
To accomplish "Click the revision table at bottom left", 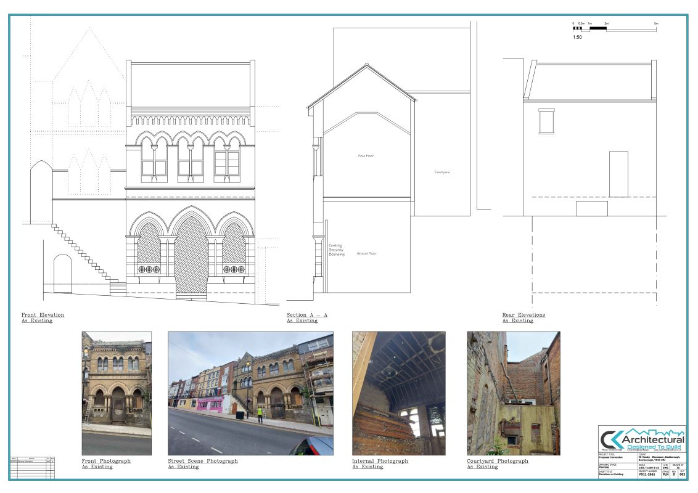I will (32, 467).
